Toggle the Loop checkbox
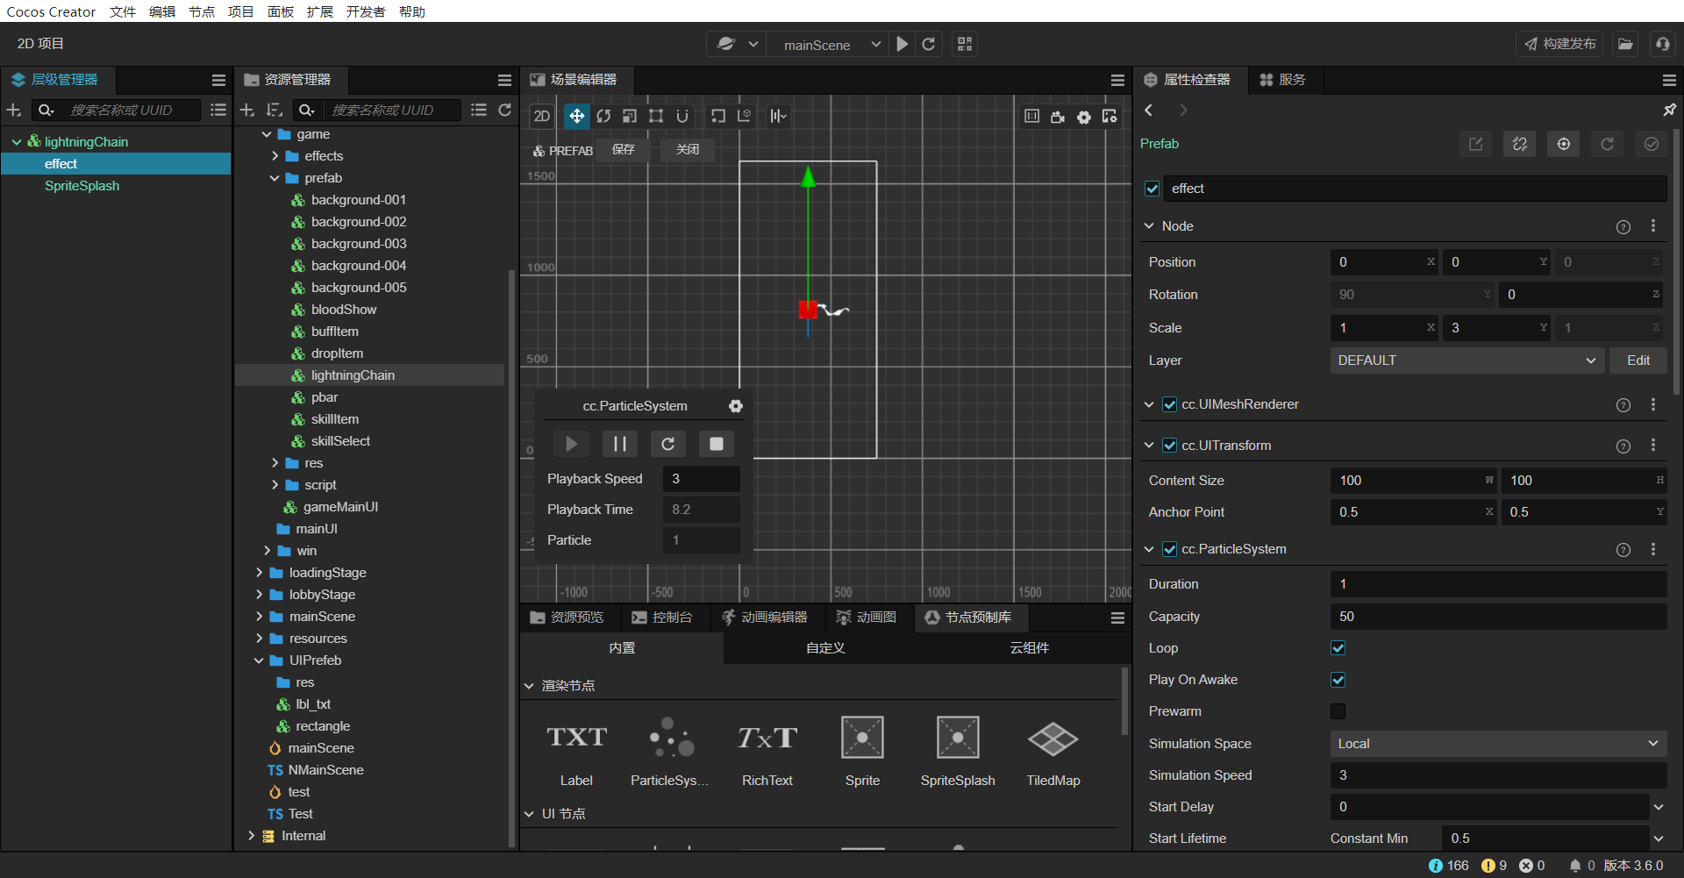Screen dimensions: 1684x878 click(1338, 648)
